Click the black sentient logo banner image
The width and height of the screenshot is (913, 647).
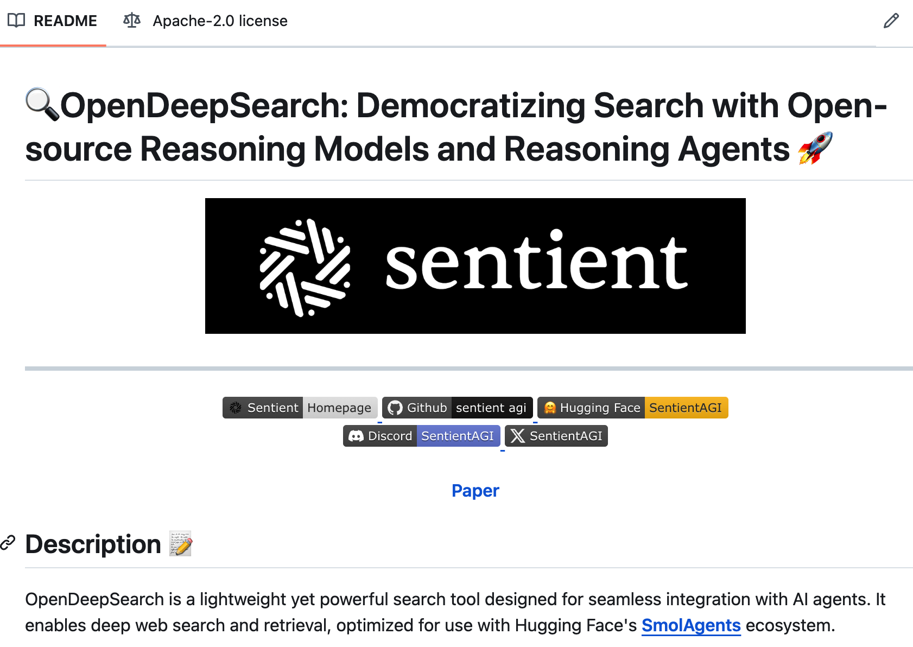coord(475,266)
